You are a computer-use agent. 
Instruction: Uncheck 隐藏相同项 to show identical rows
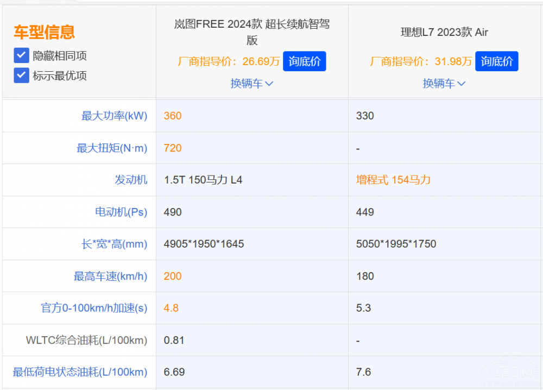tap(21, 55)
